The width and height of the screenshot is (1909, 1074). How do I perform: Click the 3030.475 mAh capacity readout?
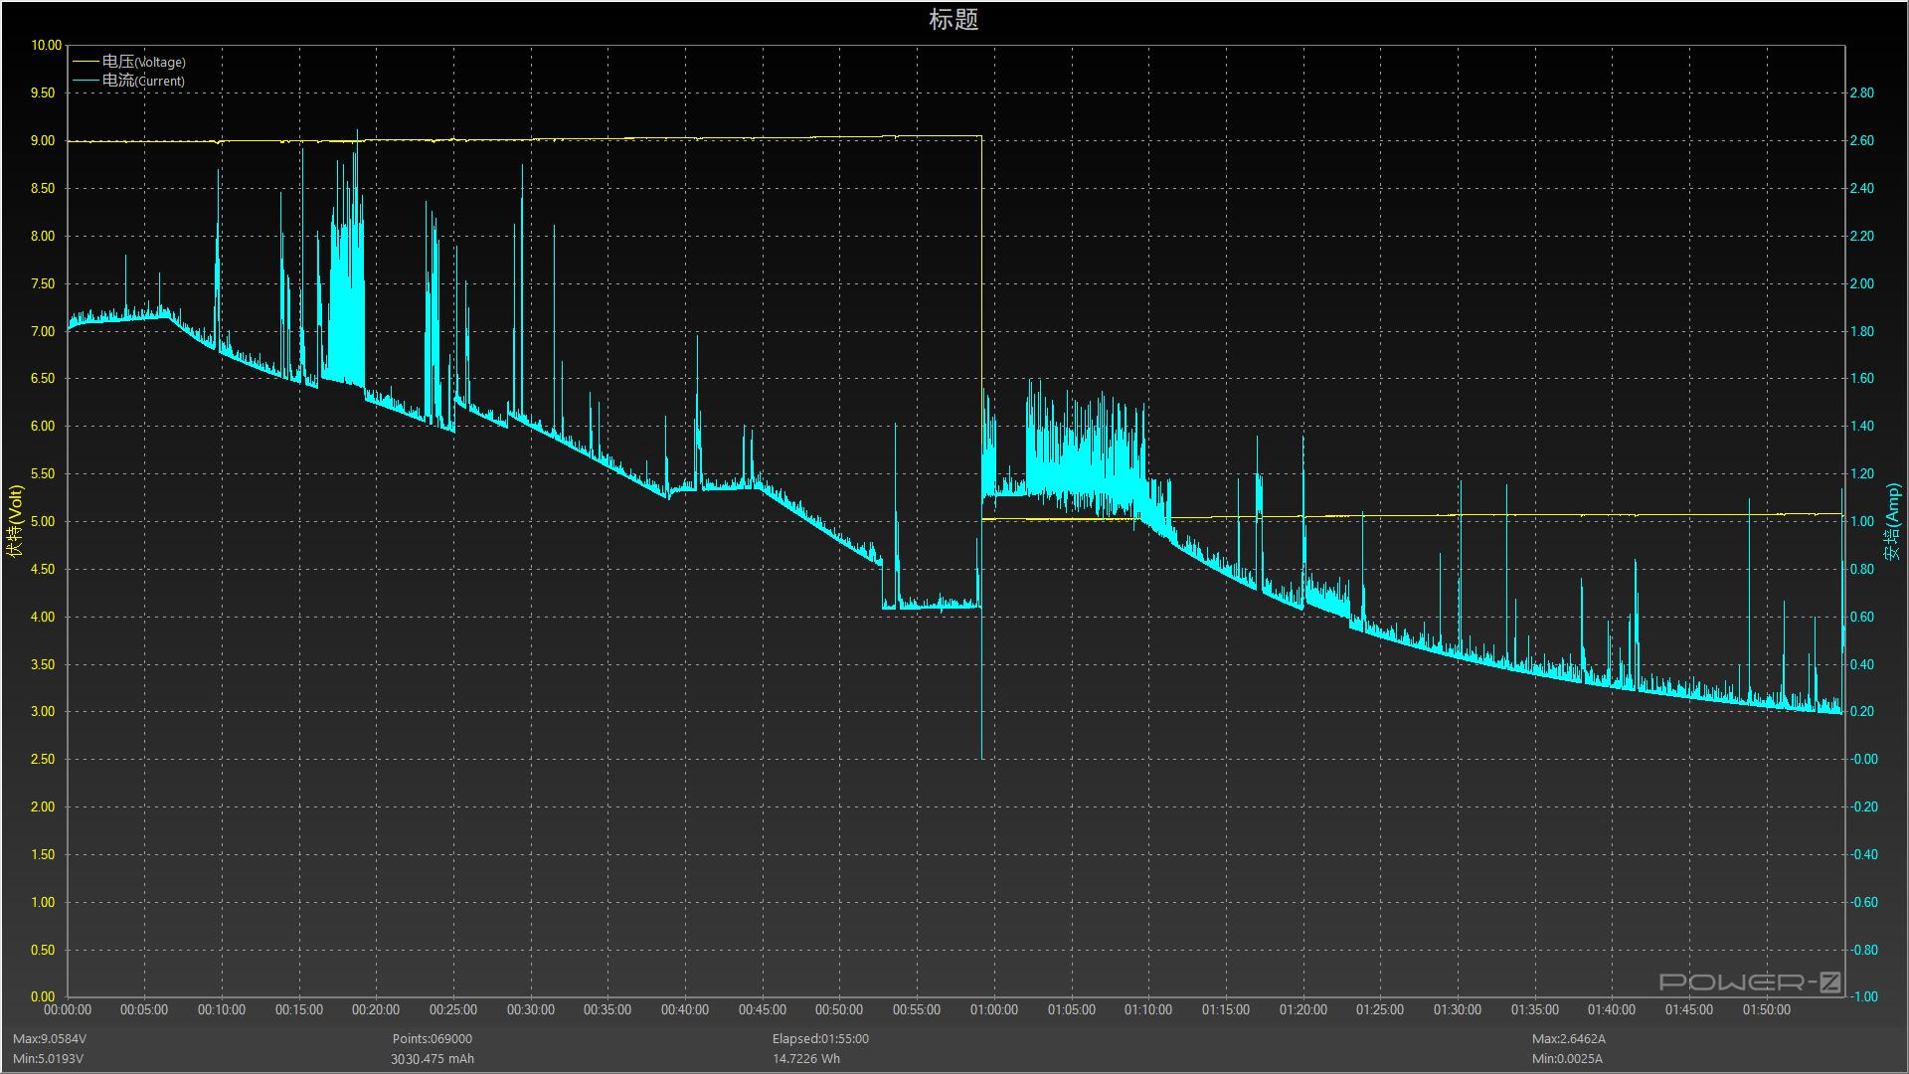(433, 1059)
